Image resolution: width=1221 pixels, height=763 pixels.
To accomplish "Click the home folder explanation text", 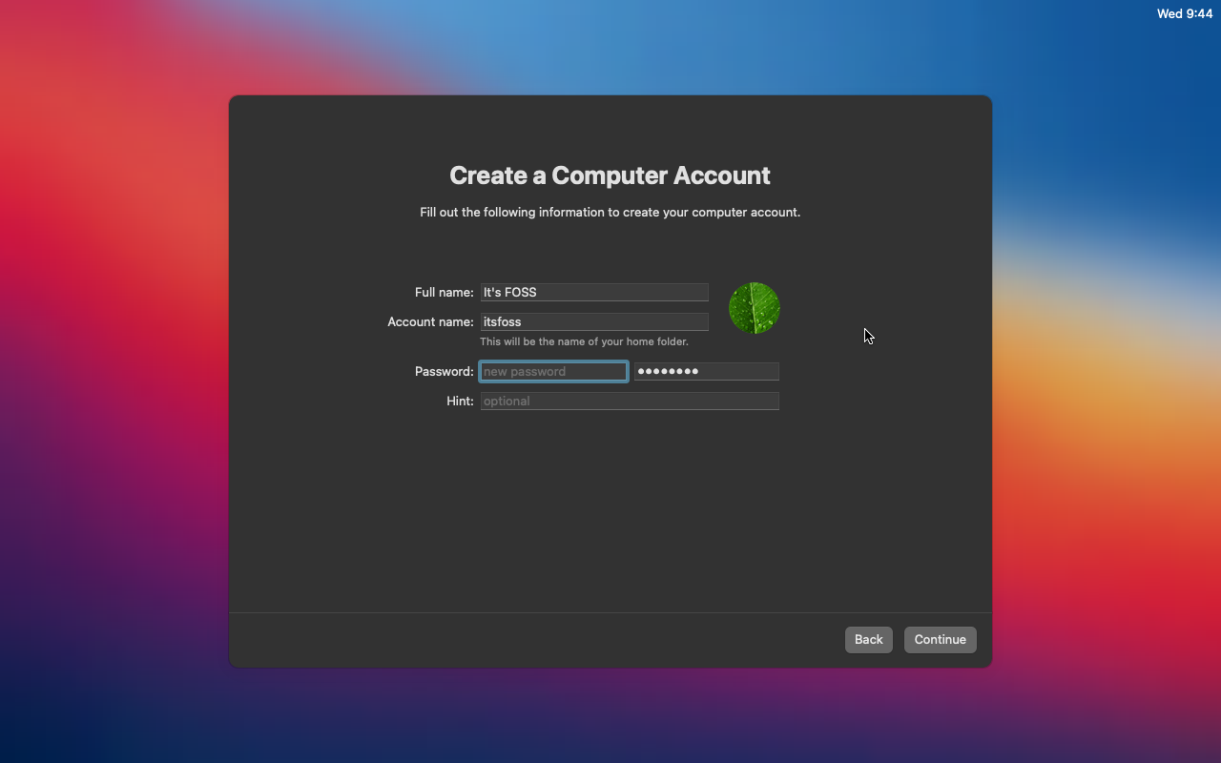I will [x=583, y=340].
